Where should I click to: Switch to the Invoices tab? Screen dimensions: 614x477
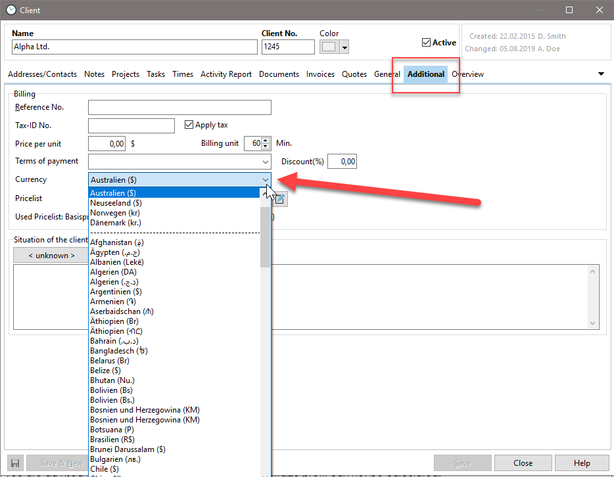pyautogui.click(x=320, y=74)
